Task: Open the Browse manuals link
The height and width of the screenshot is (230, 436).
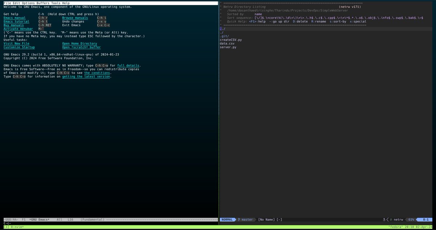Action: click(x=75, y=18)
